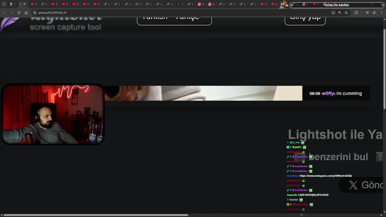Switch to the X (Twitter) tab
This screenshot has width=386, height=217.
pos(179,4)
